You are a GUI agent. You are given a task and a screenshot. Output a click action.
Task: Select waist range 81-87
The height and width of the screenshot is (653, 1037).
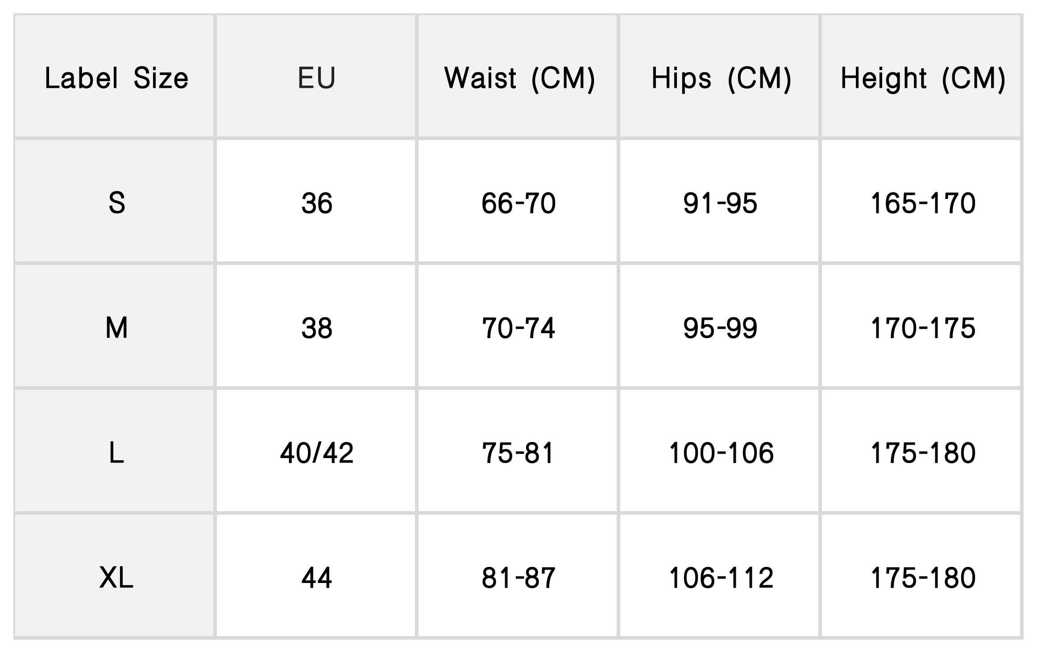518,578
